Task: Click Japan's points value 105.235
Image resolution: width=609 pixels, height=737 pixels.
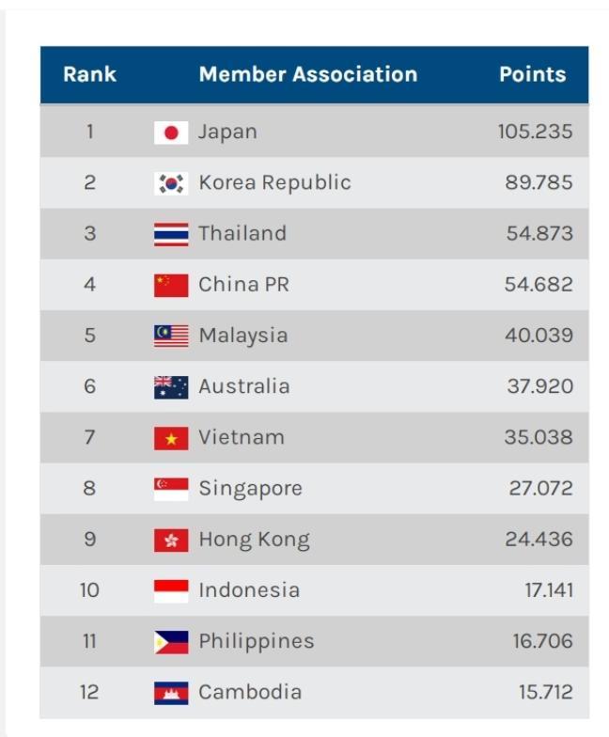Action: click(535, 133)
